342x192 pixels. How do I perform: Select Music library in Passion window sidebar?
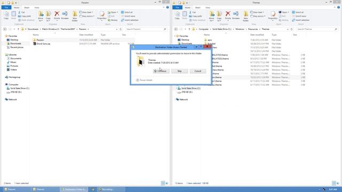[13, 62]
